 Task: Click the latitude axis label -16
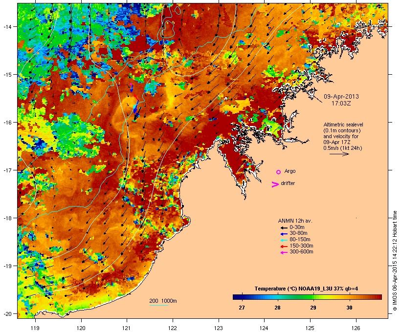pos(7,123)
